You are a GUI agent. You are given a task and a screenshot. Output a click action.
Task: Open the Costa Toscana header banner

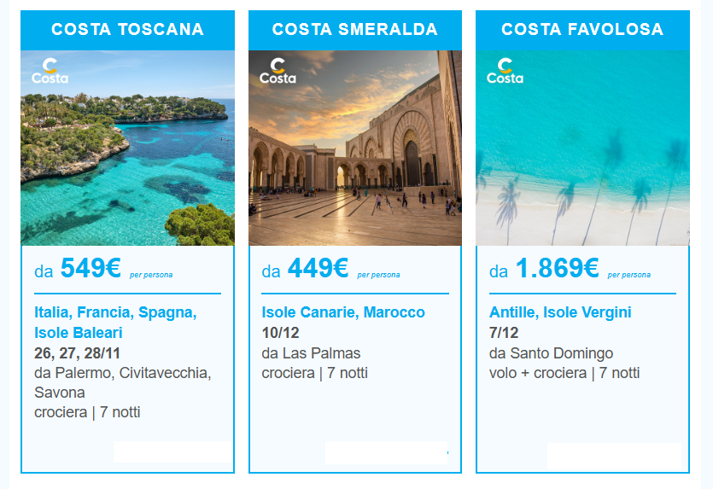(128, 30)
